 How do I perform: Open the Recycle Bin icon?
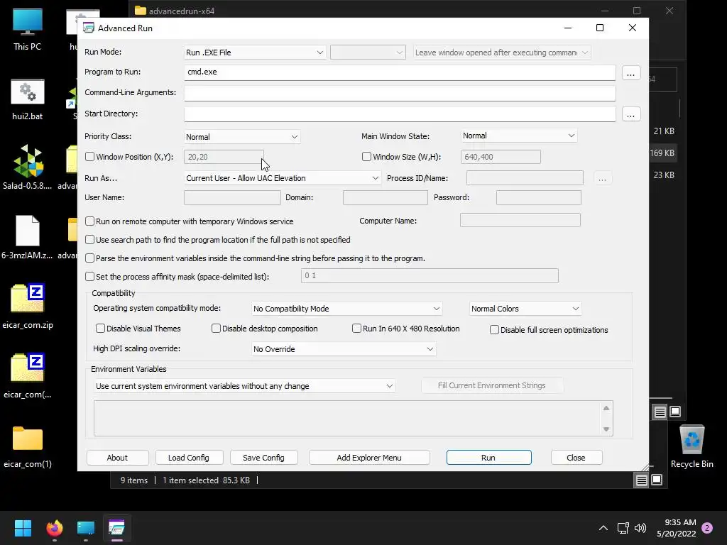click(x=692, y=446)
